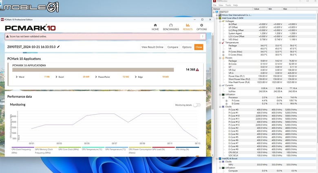Expand the PowerPoint score details
Image resolution: width=318 pixels, height=173 pixels.
click(96, 77)
